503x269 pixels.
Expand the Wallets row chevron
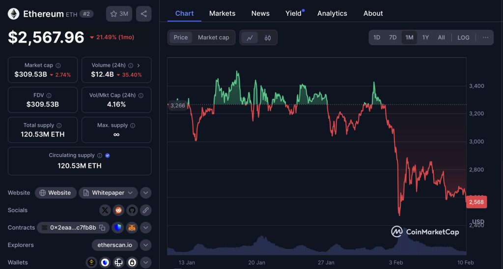(x=145, y=263)
